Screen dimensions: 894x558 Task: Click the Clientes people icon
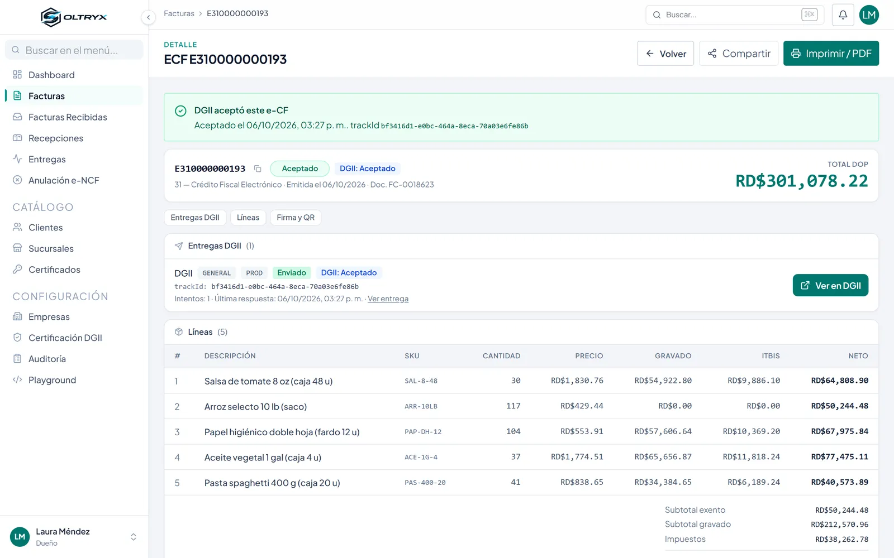(17, 227)
